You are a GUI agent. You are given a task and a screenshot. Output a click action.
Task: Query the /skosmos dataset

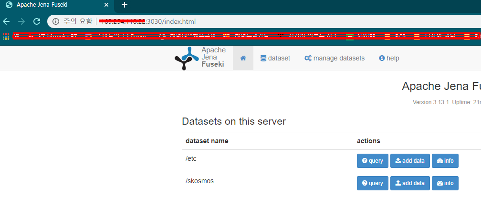(x=372, y=183)
